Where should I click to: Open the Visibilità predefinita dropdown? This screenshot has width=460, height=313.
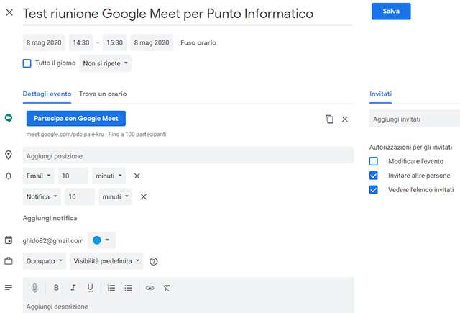[106, 261]
